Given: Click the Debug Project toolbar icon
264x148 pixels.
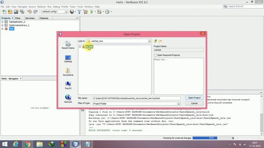Looking at the screenshot, I should pyautogui.click(x=99, y=12).
